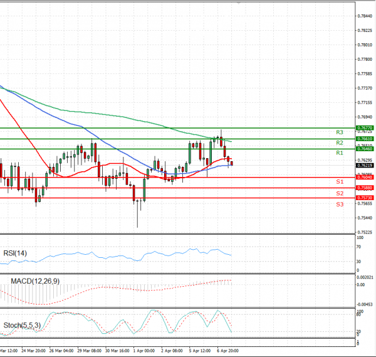Click the R1 resistance label

(x=339, y=153)
